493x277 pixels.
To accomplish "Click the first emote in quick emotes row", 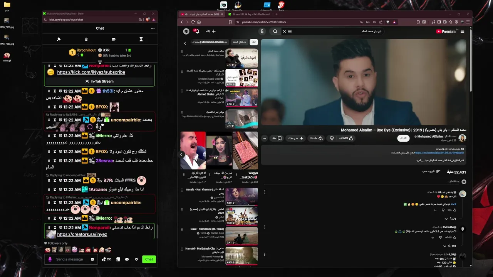I will pos(47,250).
